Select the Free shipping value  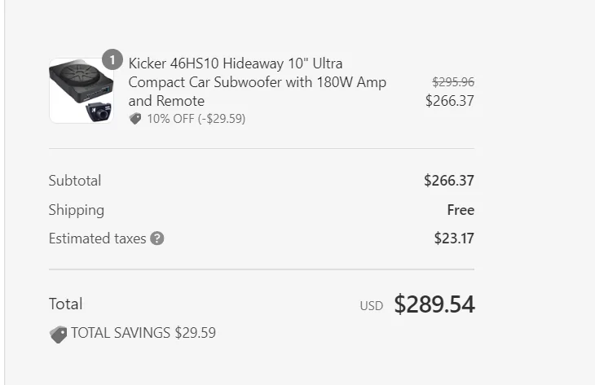pos(461,210)
